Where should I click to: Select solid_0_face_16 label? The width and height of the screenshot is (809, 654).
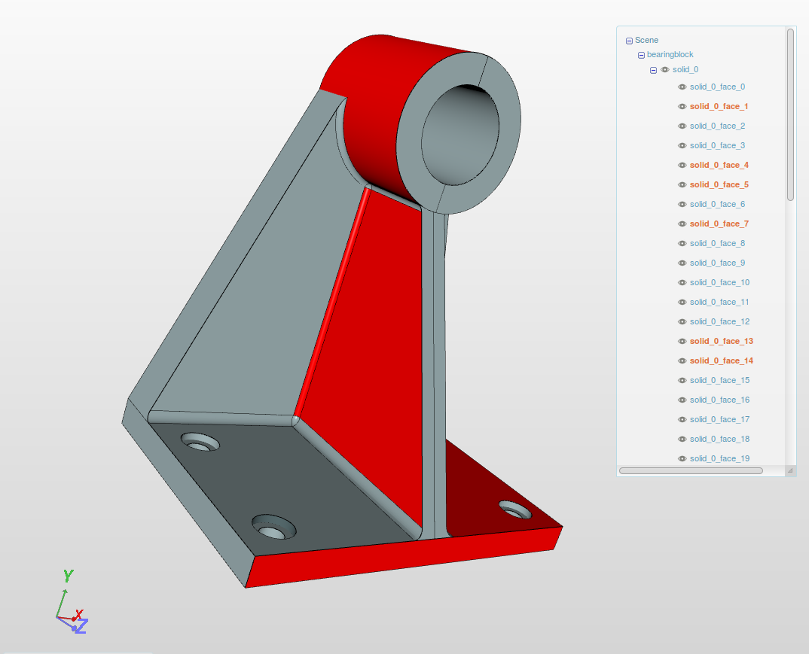coord(720,400)
